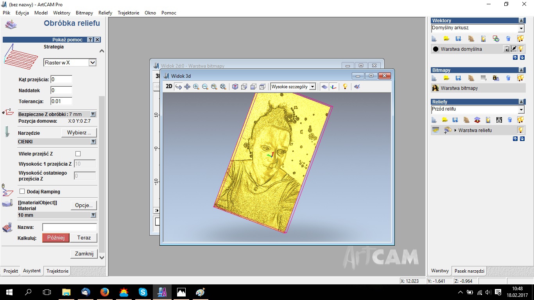This screenshot has height=300, width=534.
Task: Save vector layer in Wektory panel
Action: click(x=459, y=39)
